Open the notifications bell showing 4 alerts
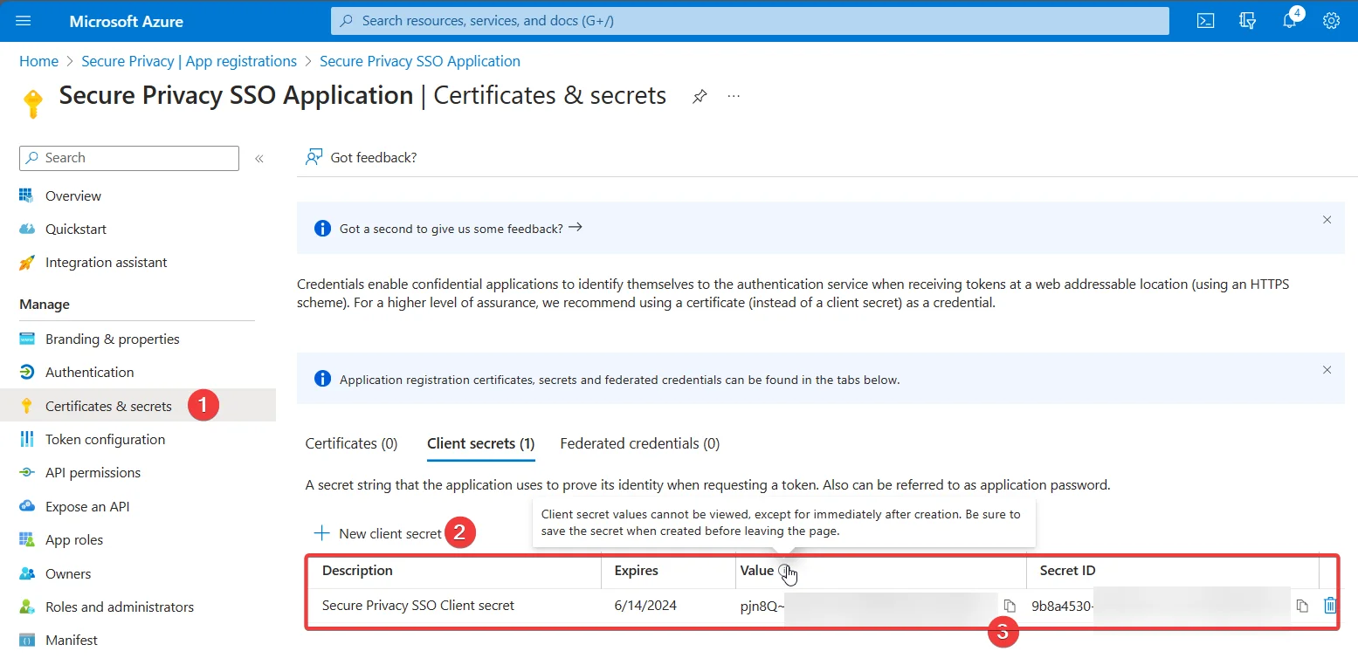This screenshot has width=1358, height=665. click(x=1289, y=20)
